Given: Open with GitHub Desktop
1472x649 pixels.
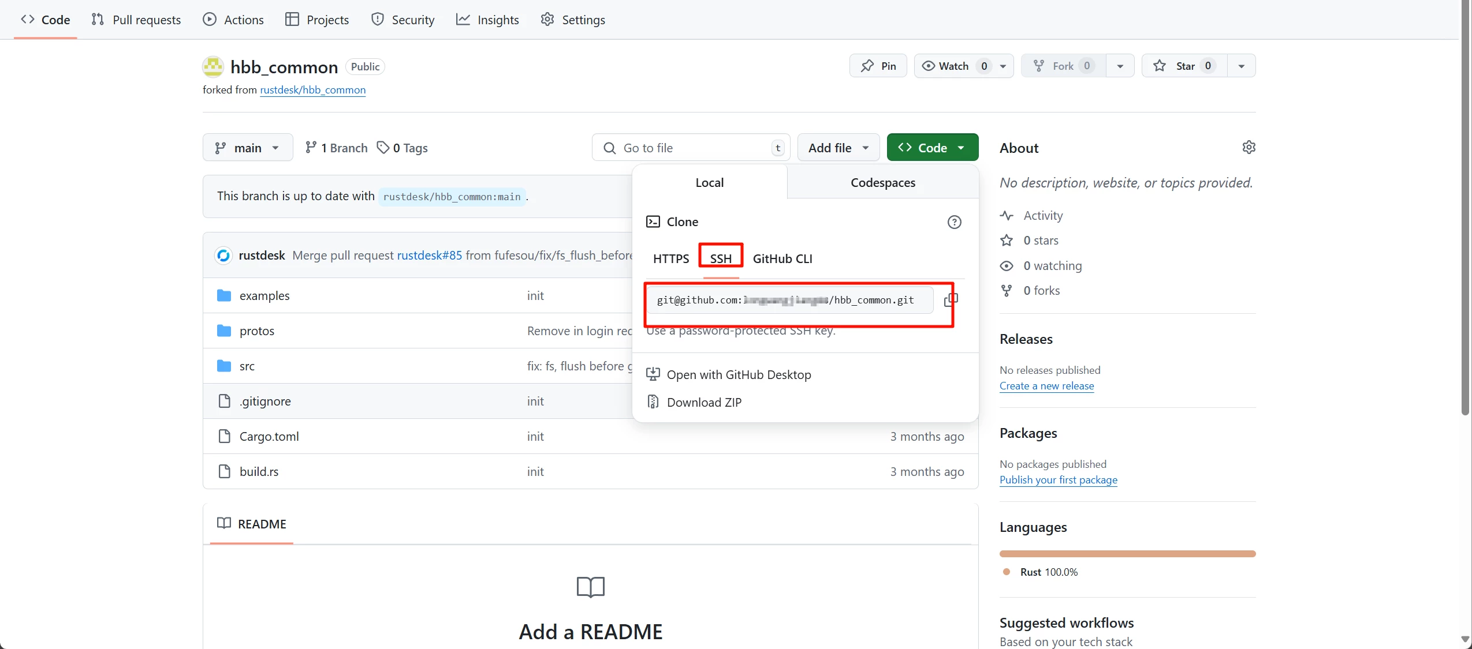Looking at the screenshot, I should pos(738,374).
